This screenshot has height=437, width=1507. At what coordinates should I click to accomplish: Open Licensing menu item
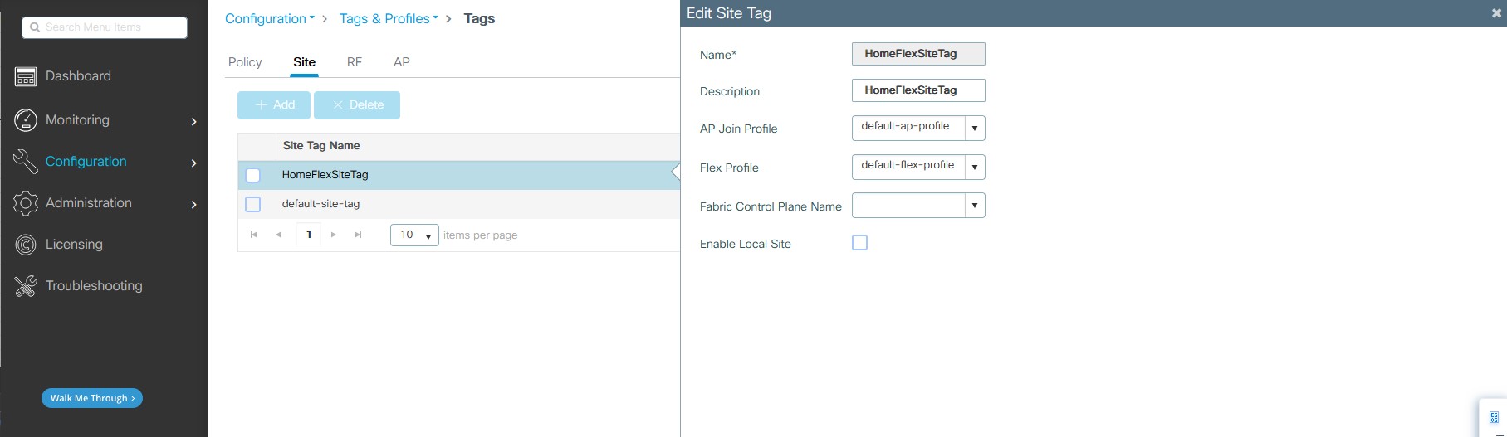click(74, 245)
